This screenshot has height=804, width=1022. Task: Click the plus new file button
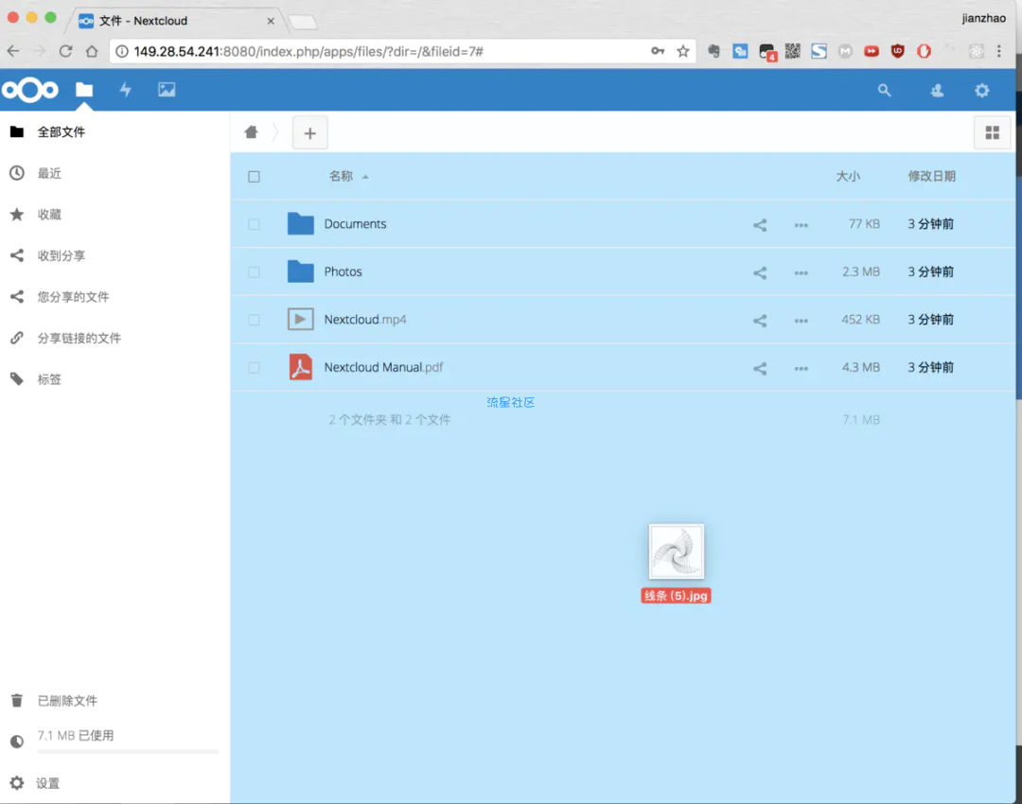click(x=310, y=133)
